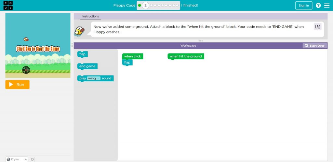Click the Flappy bird avatar beside instructions

click(x=79, y=31)
